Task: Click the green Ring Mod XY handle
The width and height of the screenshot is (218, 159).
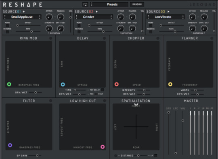Action: (x=9, y=84)
